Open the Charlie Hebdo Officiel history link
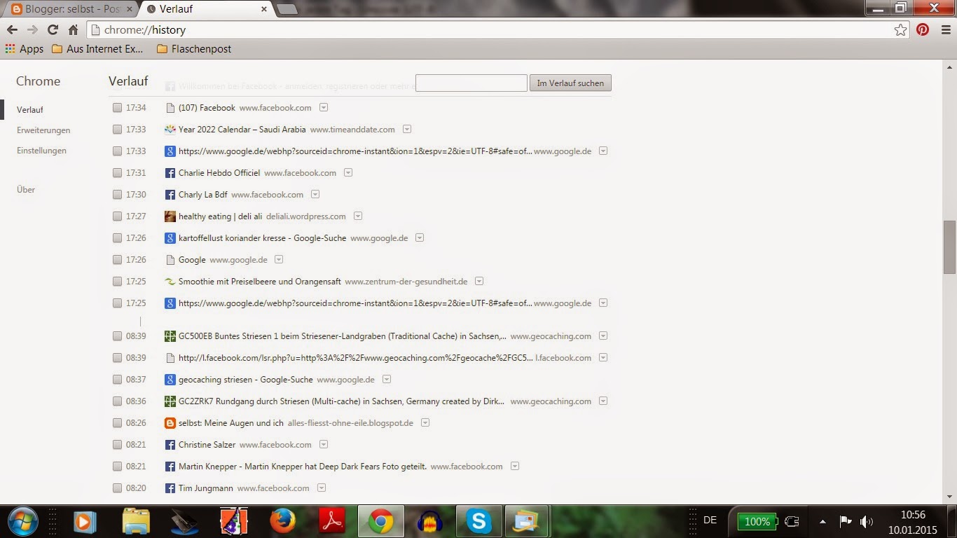The width and height of the screenshot is (957, 538). (219, 173)
